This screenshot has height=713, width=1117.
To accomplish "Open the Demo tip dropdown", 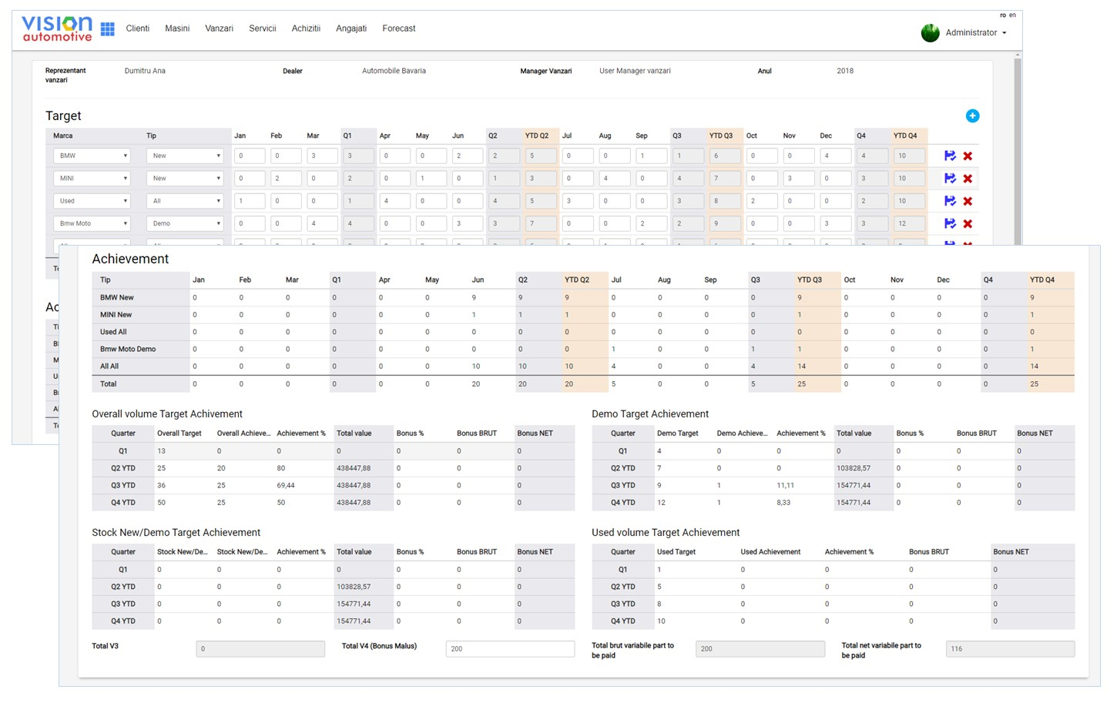I will (x=185, y=223).
